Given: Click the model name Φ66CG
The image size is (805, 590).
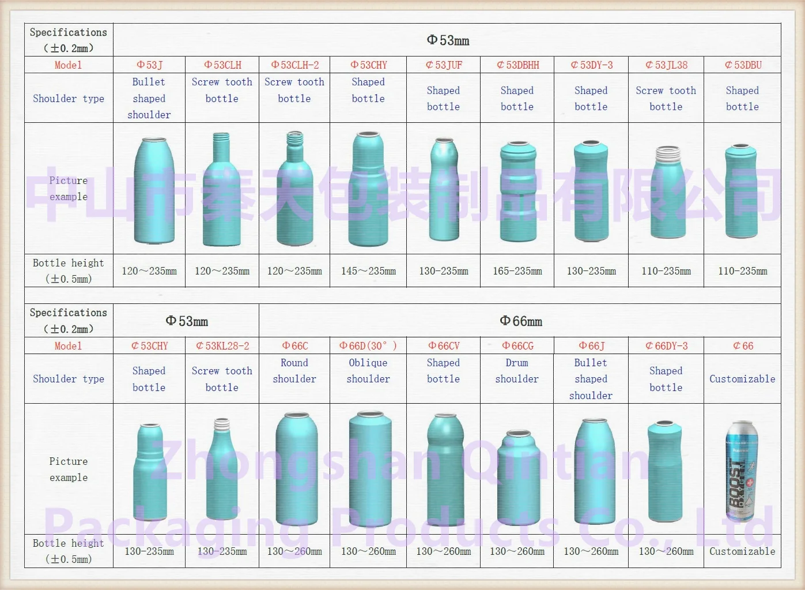Looking at the screenshot, I should (517, 346).
